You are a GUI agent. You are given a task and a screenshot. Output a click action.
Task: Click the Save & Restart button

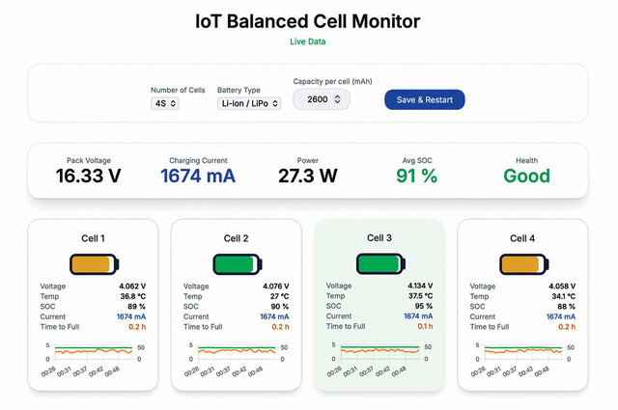click(425, 99)
